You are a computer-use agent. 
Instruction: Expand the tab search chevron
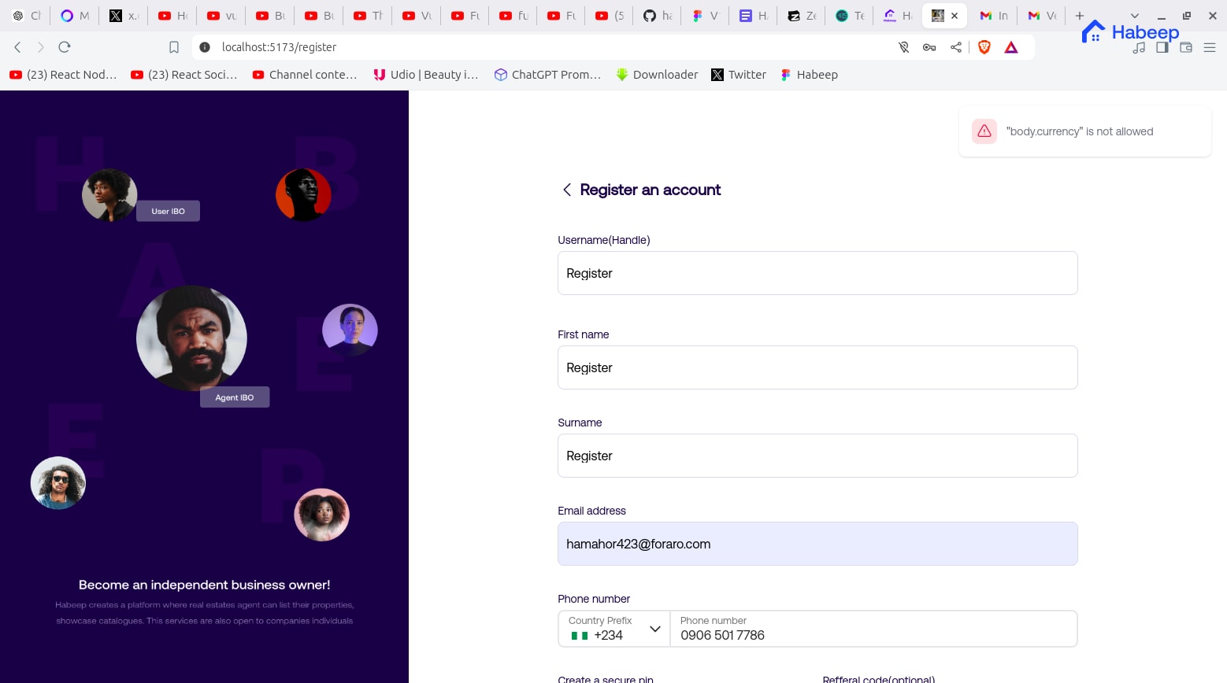click(1134, 16)
